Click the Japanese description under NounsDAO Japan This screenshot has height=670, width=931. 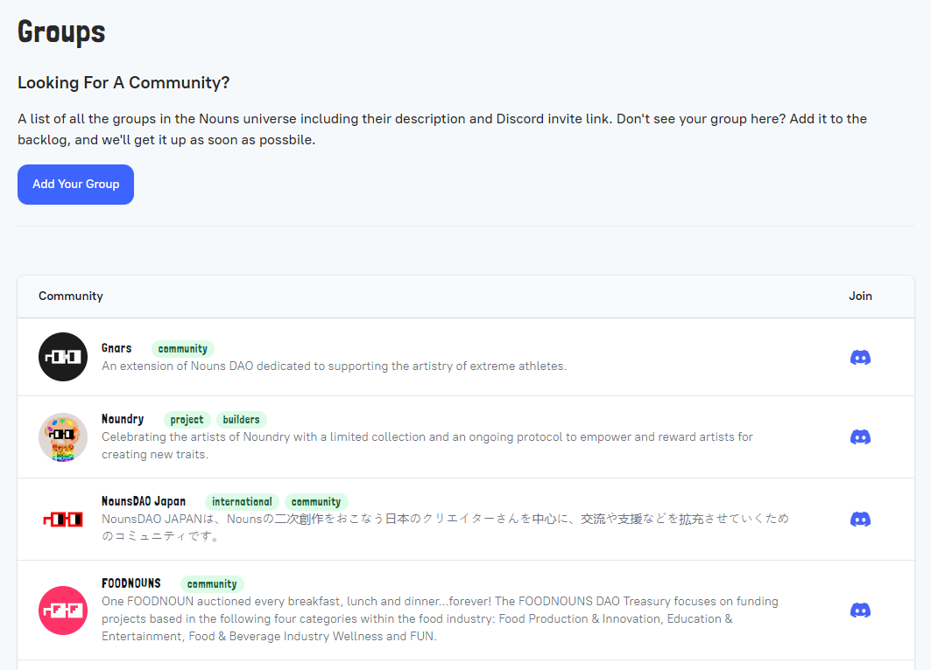point(445,527)
